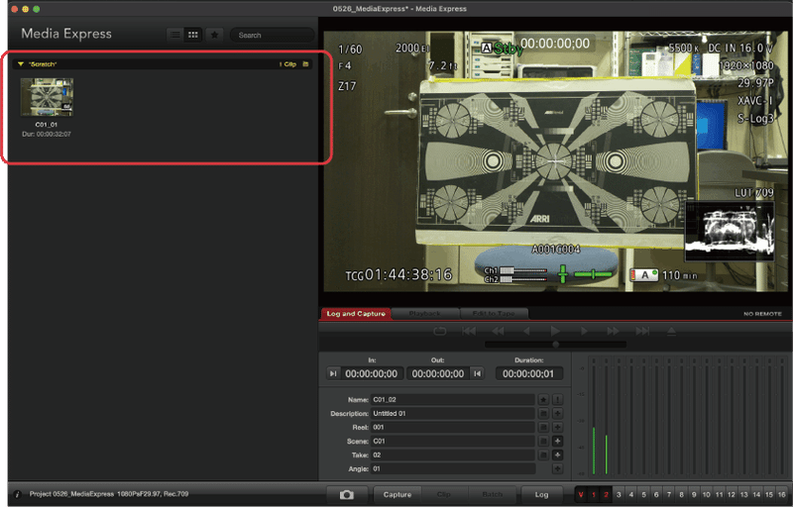Edit the Take field 02
The height and width of the screenshot is (507, 793).
tap(453, 455)
